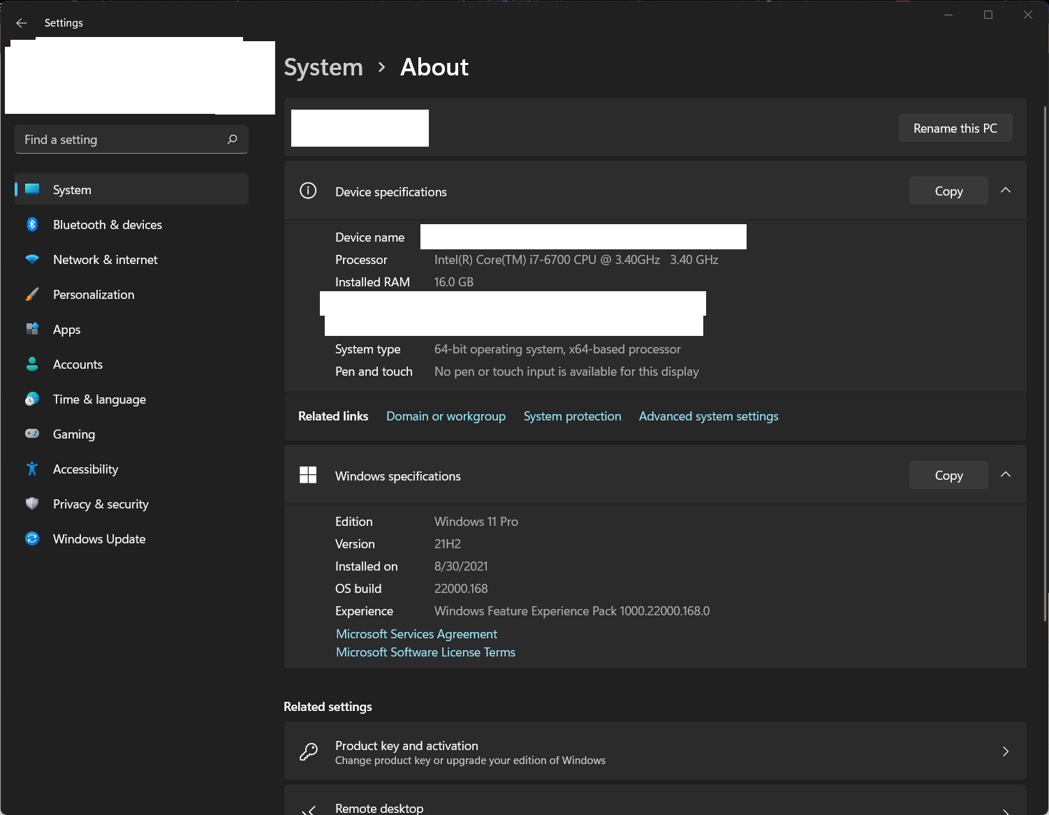Click the Apps icon in sidebar
Screen dimensions: 1049x815
click(32, 329)
